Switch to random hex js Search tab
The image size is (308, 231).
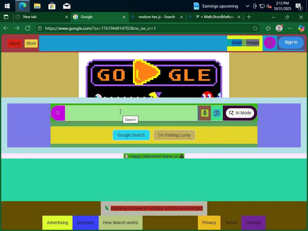tap(156, 17)
